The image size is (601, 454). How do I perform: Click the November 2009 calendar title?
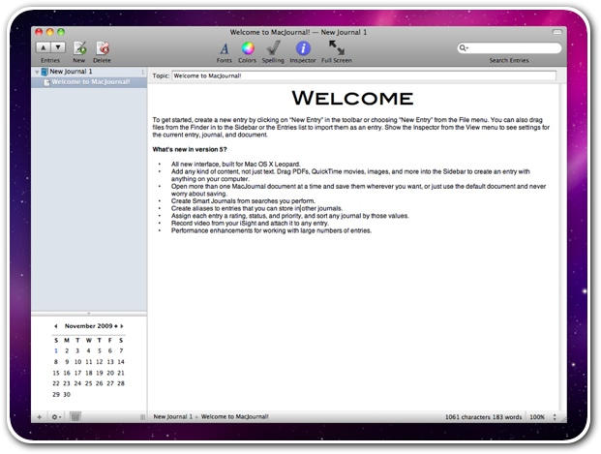coord(88,326)
